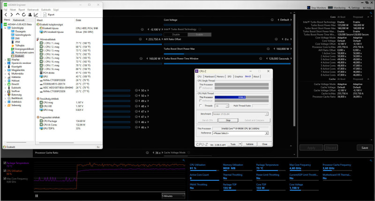Uncheck Max Core Frequency graph checkbox
Viewport: 375px width, 201px height.
(5, 179)
